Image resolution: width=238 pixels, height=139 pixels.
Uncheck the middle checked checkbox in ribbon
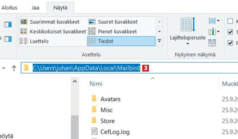coord(230,32)
